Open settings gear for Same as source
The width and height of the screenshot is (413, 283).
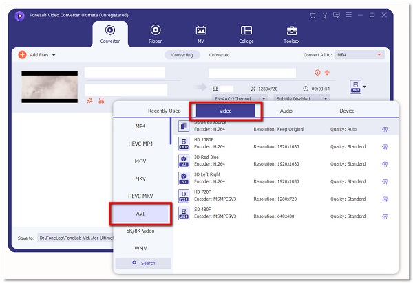[385, 129]
